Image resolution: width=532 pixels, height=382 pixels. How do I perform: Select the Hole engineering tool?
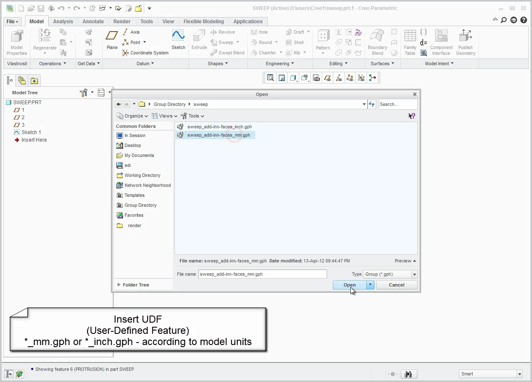(259, 32)
